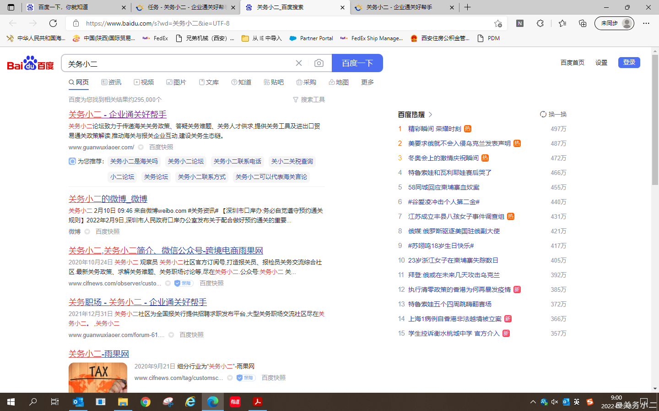659x411 pixels.
Task: Select the 视频 search category
Action: point(144,82)
